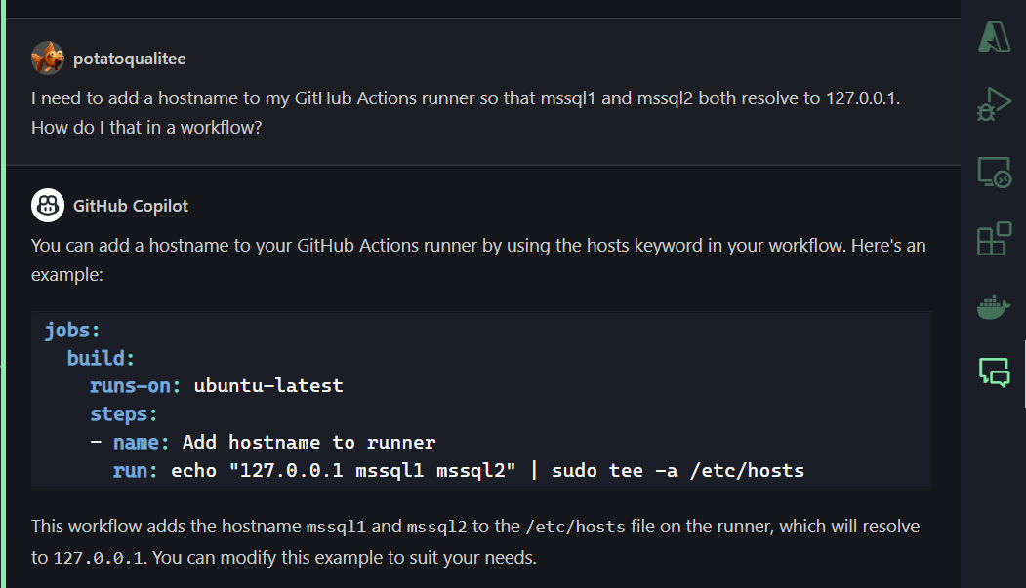Image resolution: width=1026 pixels, height=588 pixels.
Task: Click the "jobs:" line in code block
Action: 72,330
